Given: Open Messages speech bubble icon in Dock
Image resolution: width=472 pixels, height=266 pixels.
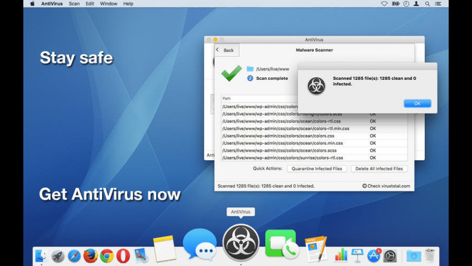Looking at the screenshot, I should pos(200,244).
